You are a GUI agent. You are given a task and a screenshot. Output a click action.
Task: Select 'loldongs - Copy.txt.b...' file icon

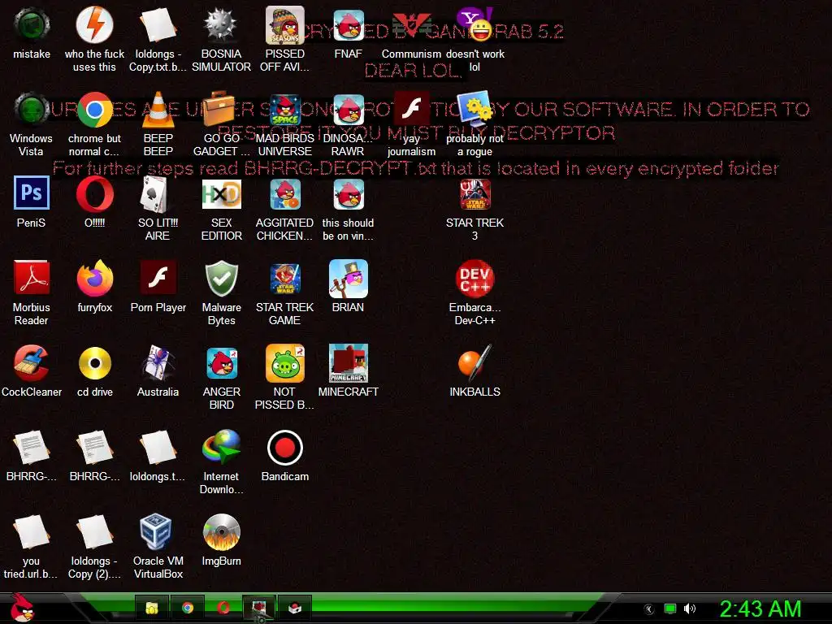(158, 25)
